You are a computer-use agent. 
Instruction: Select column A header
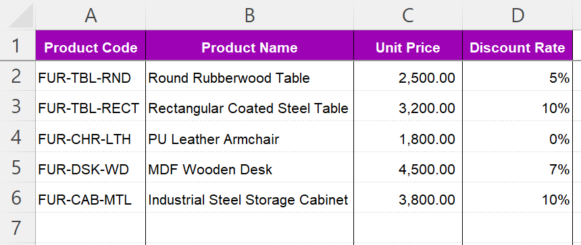[91, 15]
